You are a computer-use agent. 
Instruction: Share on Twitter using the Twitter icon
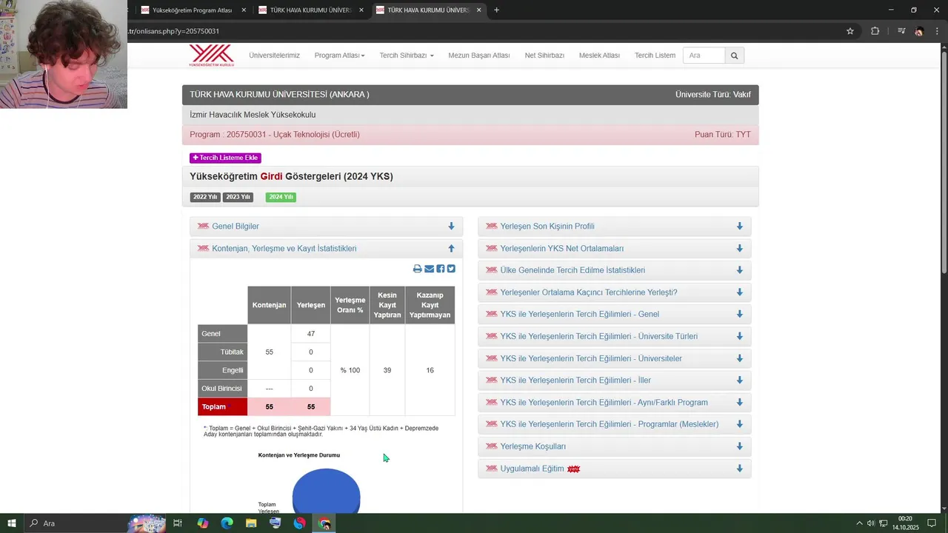451,269
